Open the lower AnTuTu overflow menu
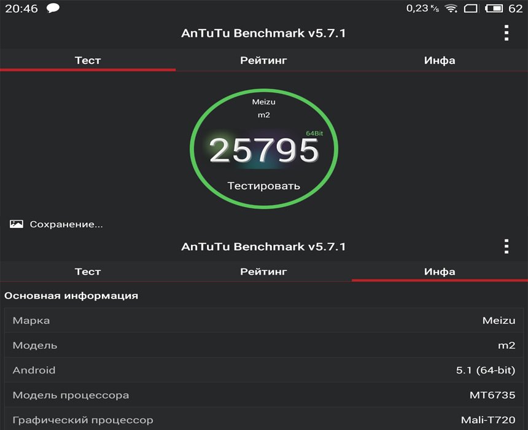This screenshot has height=430, width=528. click(506, 246)
